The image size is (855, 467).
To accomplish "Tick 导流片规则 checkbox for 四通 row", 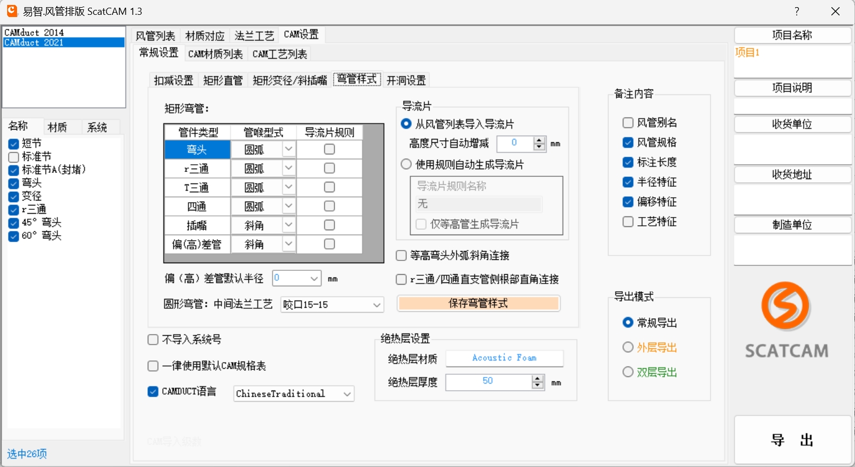I will point(329,206).
